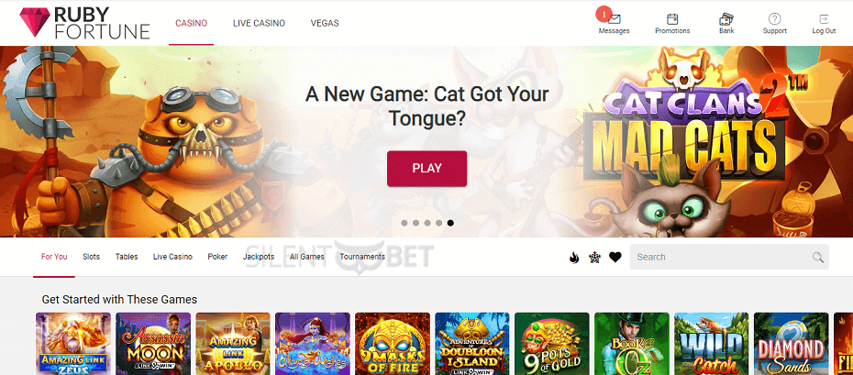Click the Log Out icon
853x375 pixels.
(x=824, y=19)
